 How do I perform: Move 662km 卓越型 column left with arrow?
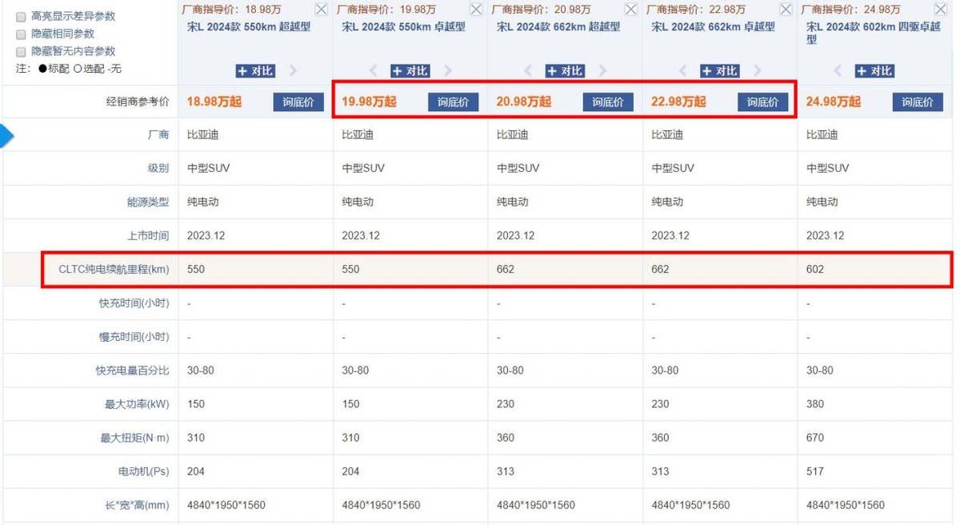click(x=684, y=71)
